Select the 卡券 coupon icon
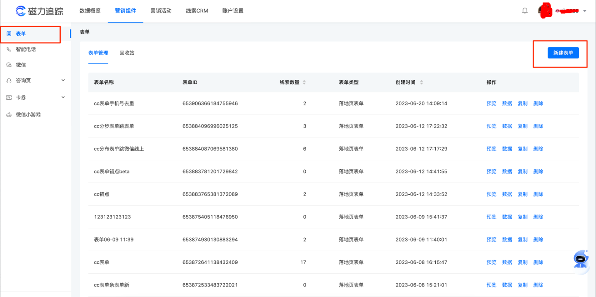The height and width of the screenshot is (297, 596). (x=9, y=97)
